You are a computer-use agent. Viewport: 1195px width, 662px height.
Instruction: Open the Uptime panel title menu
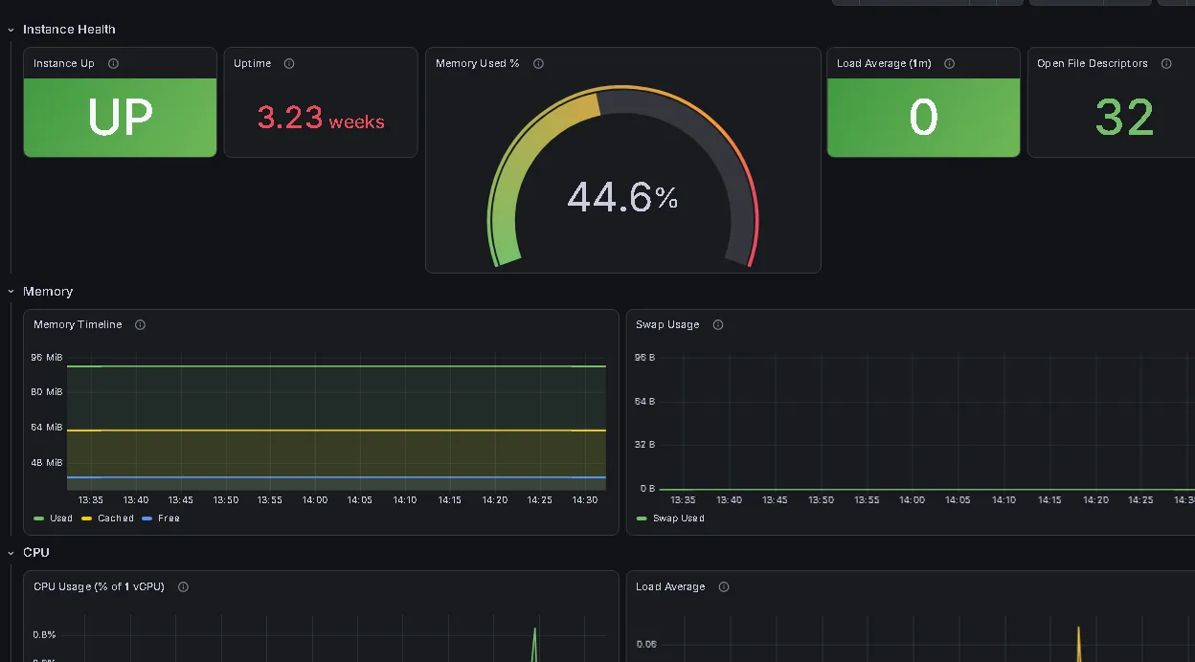[253, 64]
